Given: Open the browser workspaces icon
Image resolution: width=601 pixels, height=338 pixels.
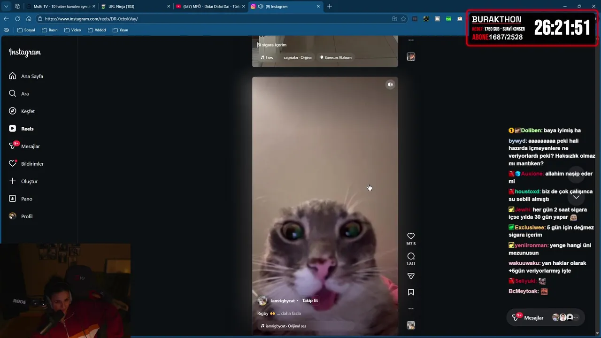Looking at the screenshot, I should (x=17, y=7).
